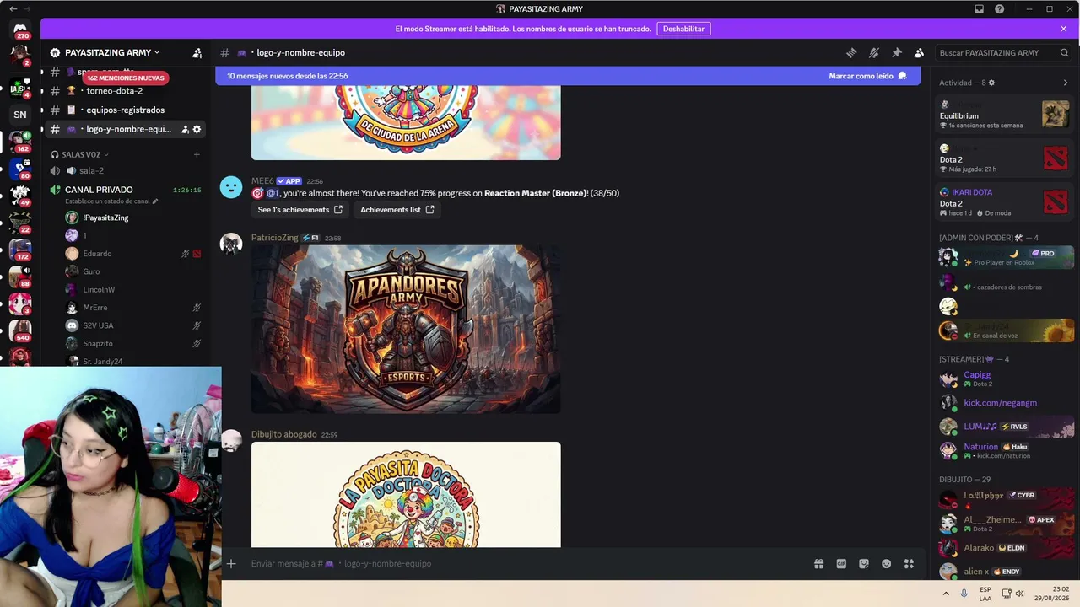
Task: Open the SN server in the server list
Action: pyautogui.click(x=20, y=115)
